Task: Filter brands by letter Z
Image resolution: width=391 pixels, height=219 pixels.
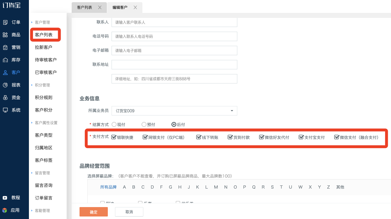Action: tap(328, 187)
